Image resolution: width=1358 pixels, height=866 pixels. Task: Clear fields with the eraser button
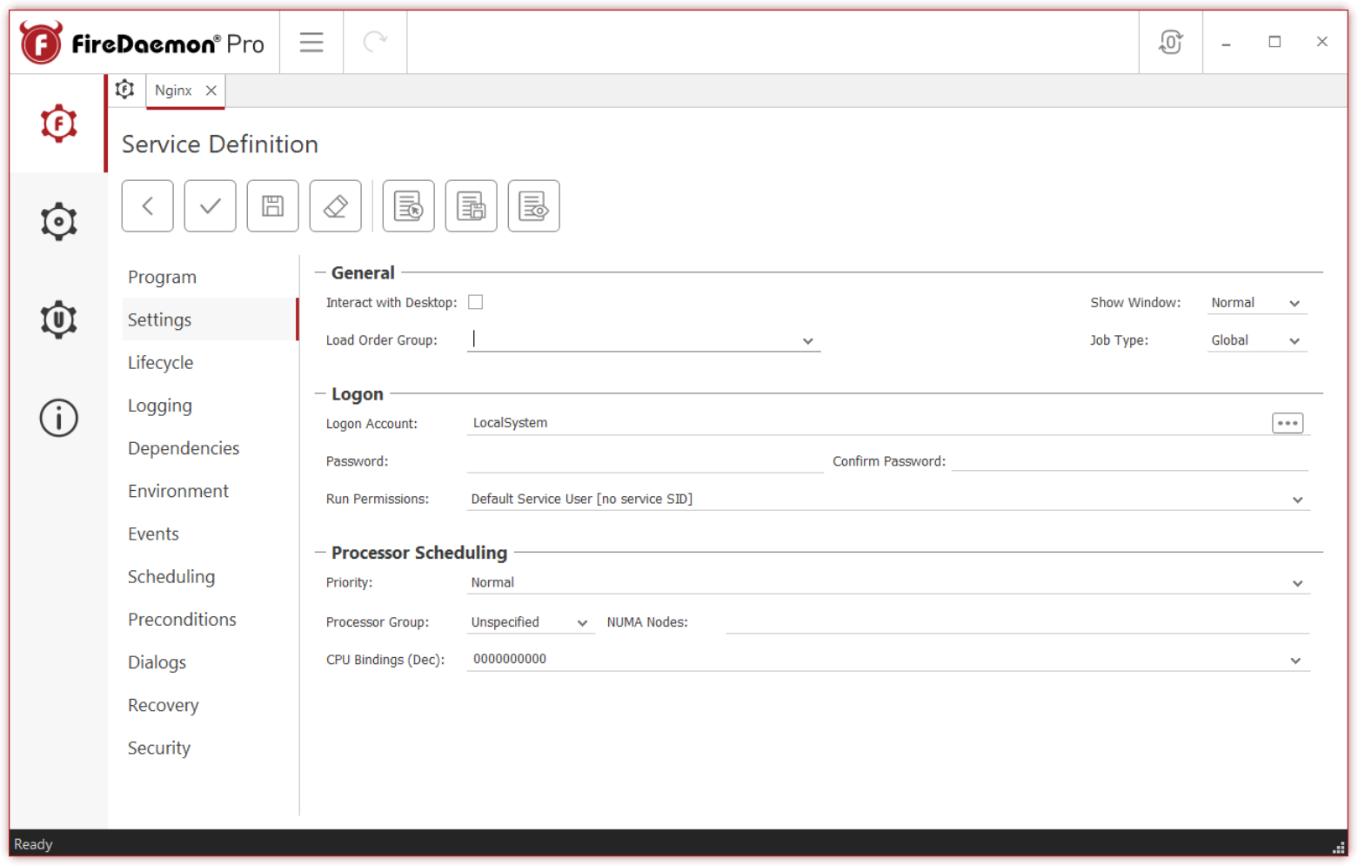[336, 206]
